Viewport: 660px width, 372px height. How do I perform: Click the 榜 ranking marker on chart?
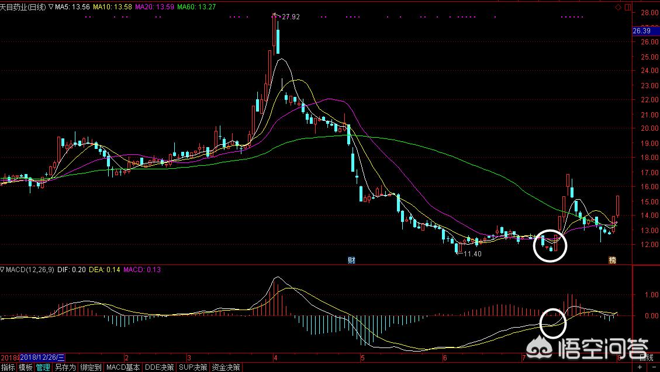pyautogui.click(x=612, y=259)
